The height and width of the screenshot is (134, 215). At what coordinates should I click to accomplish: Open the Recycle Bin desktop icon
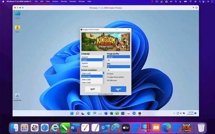coord(18,97)
